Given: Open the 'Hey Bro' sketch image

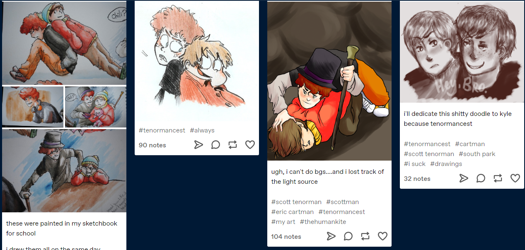Looking at the screenshot, I should click(x=462, y=52).
